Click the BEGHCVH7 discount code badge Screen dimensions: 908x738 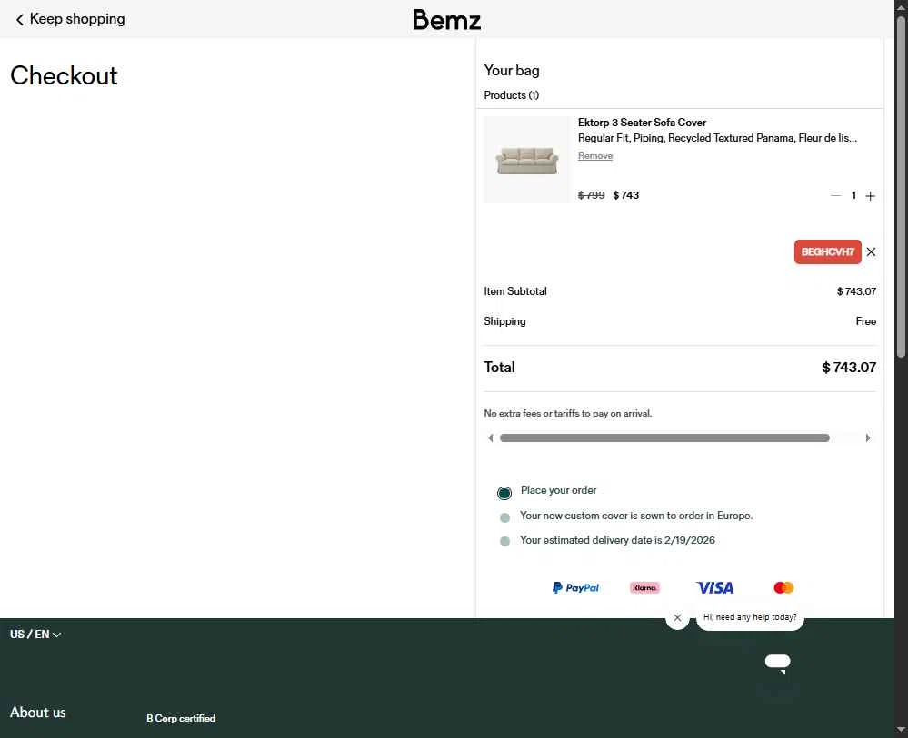(827, 251)
